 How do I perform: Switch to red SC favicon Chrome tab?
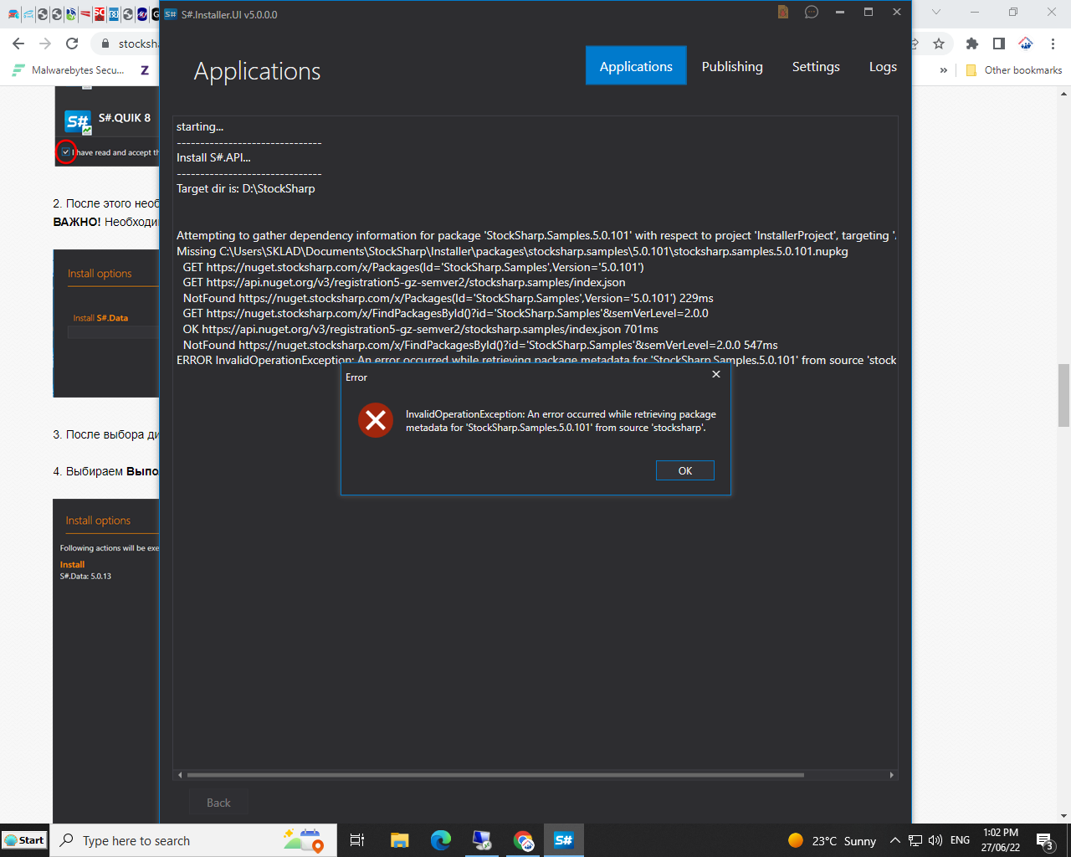click(x=99, y=14)
